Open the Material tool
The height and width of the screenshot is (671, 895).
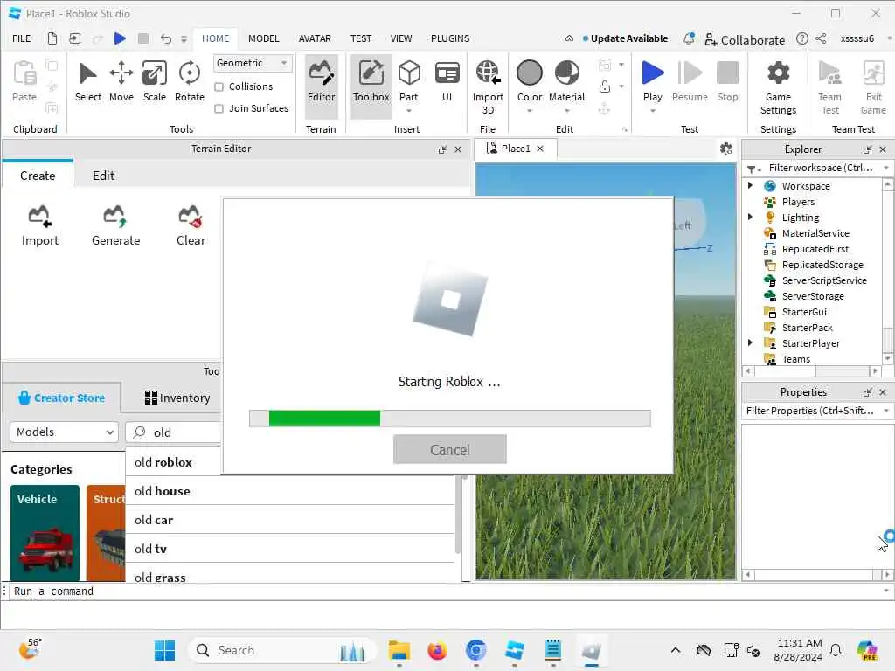pos(566,83)
